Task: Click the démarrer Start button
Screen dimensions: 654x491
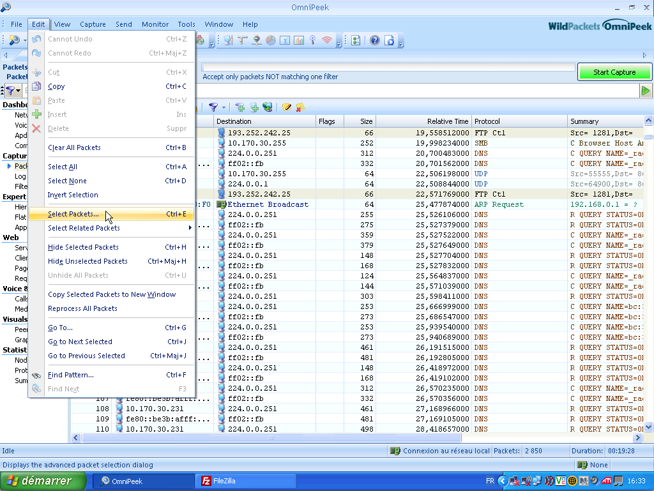Action: (43, 481)
